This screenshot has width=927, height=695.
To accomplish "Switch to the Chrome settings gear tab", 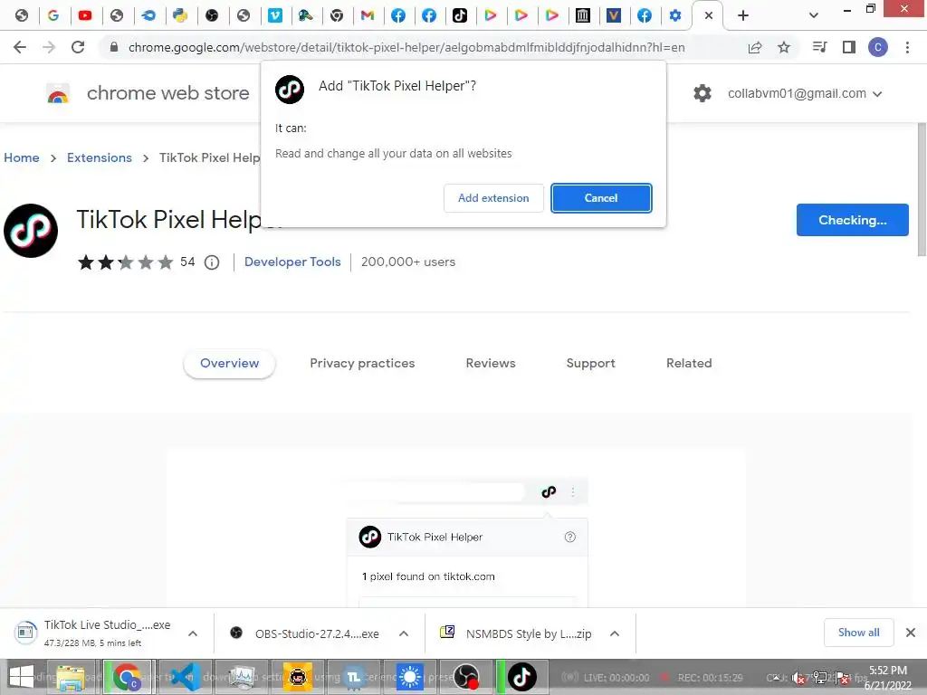I will [x=675, y=15].
